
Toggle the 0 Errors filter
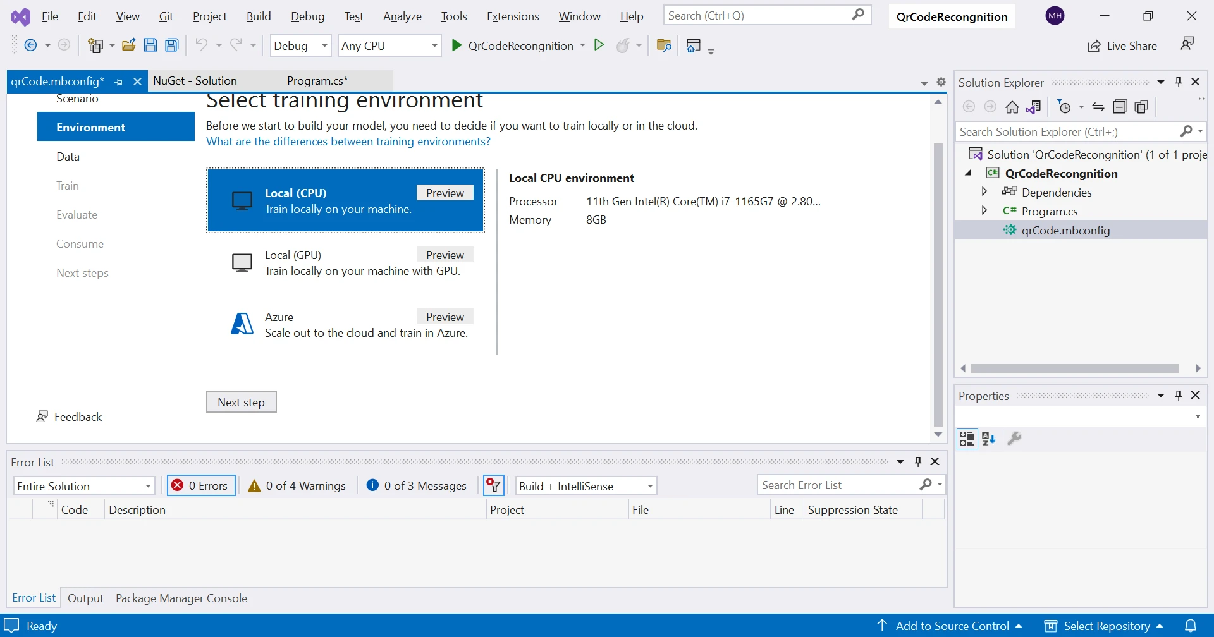(201, 485)
